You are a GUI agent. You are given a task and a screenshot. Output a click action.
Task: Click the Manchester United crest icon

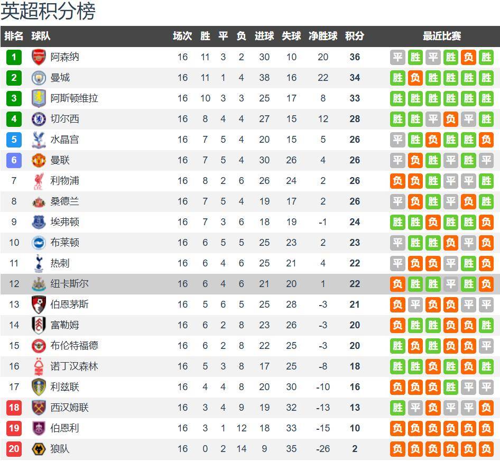tap(39, 160)
